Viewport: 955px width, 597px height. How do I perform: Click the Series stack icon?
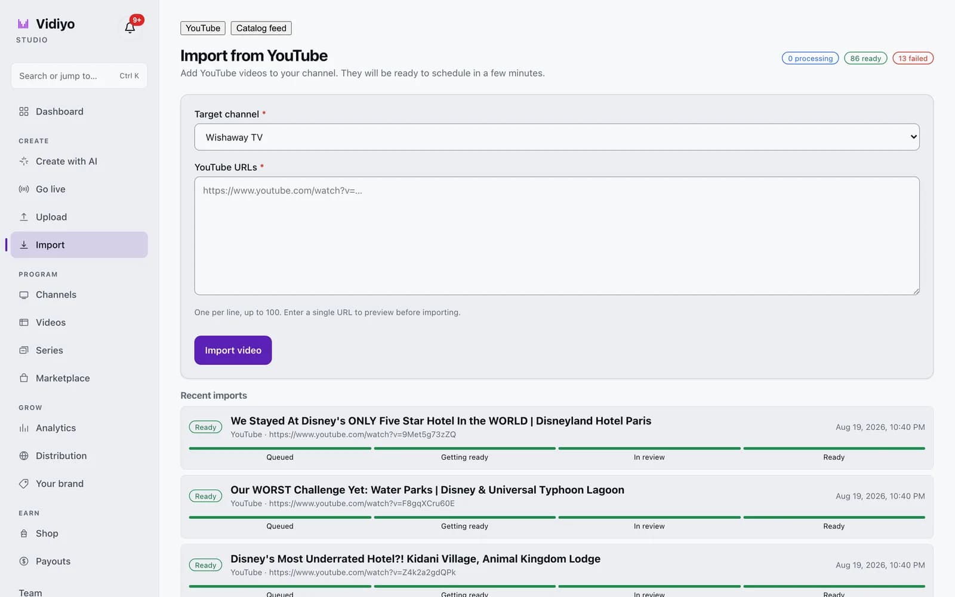tap(24, 350)
